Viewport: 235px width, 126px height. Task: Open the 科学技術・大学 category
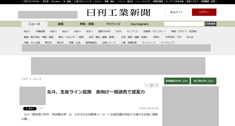pyautogui.click(x=173, y=37)
